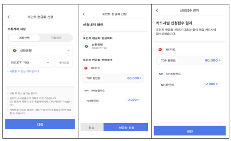Click the NH포인트 2,000 P row on the confirmation screen
The image size is (231, 141).
click(x=113, y=100)
